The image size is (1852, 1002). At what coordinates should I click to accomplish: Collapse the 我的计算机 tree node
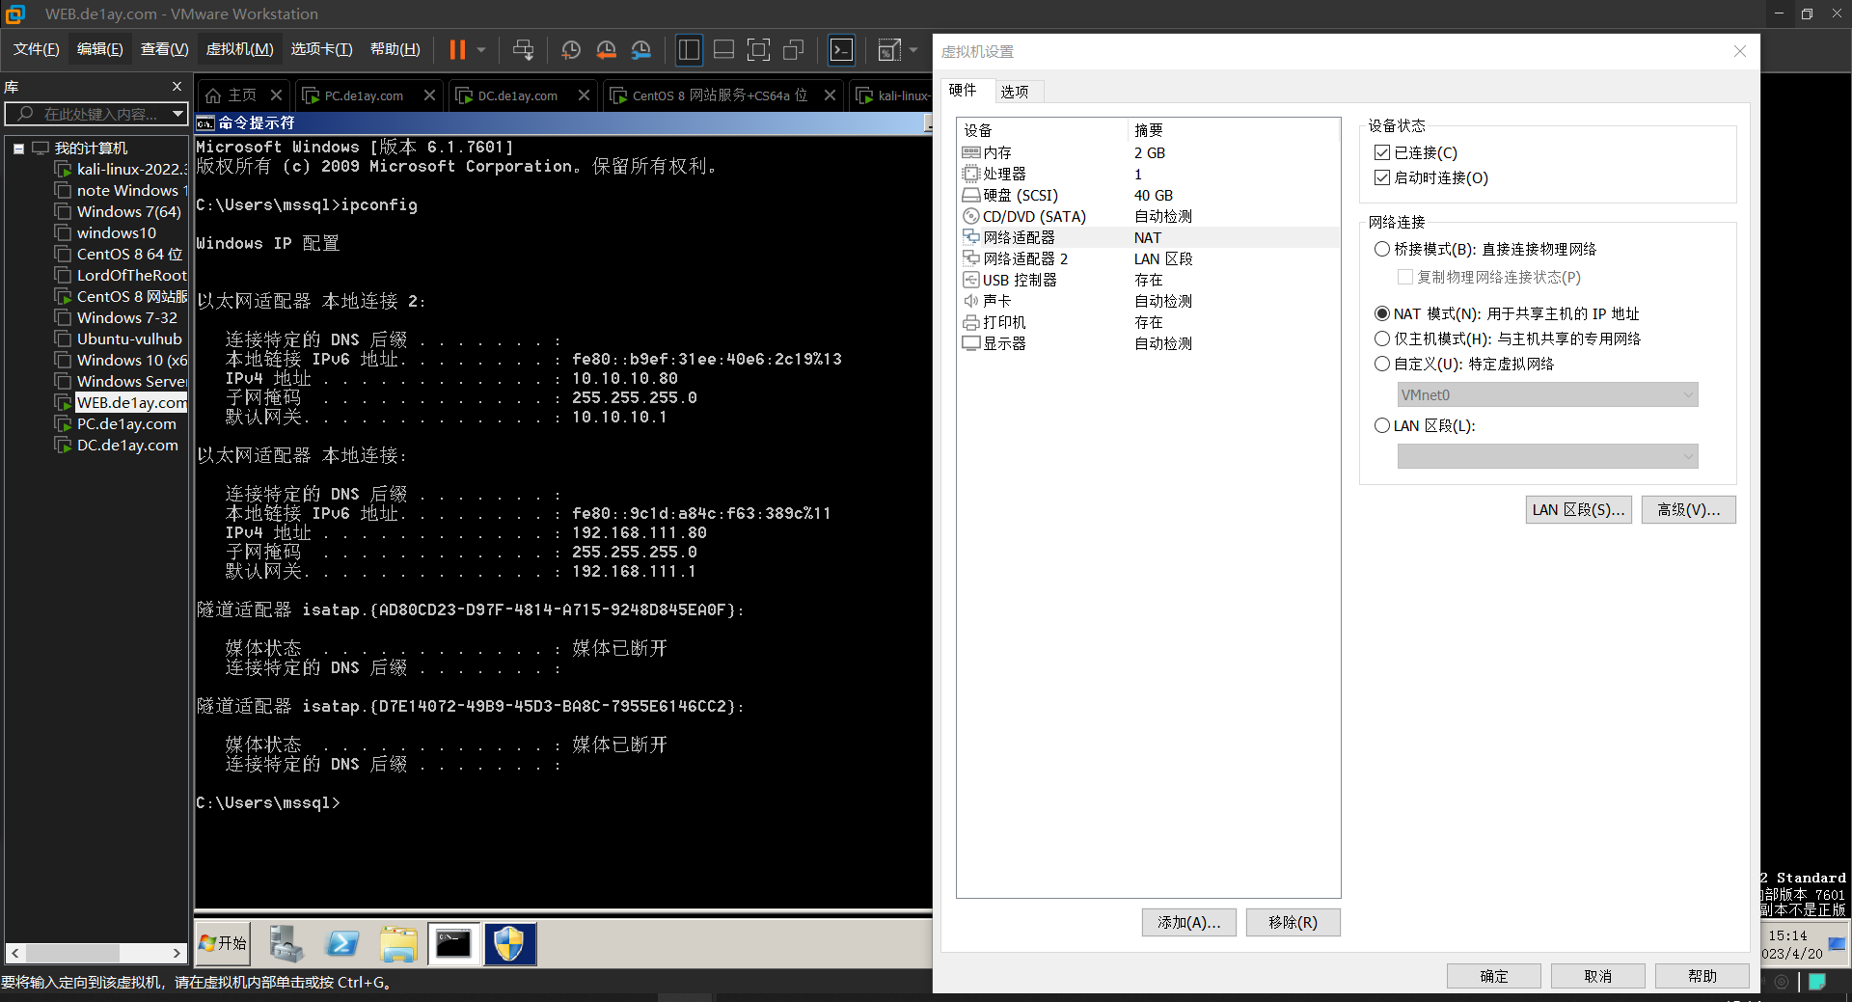click(18, 149)
